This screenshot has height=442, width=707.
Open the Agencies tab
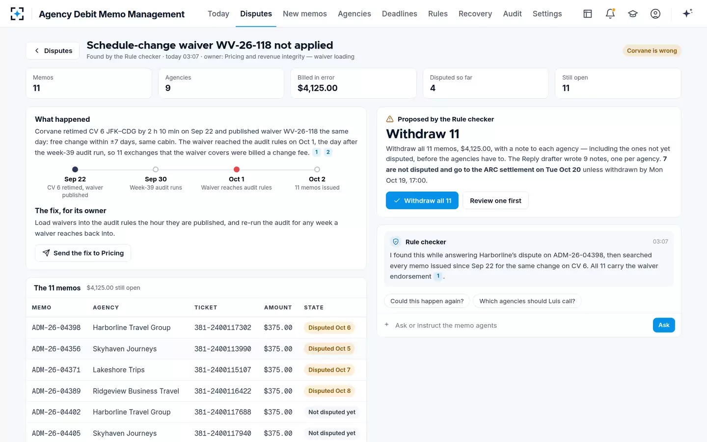coord(354,14)
